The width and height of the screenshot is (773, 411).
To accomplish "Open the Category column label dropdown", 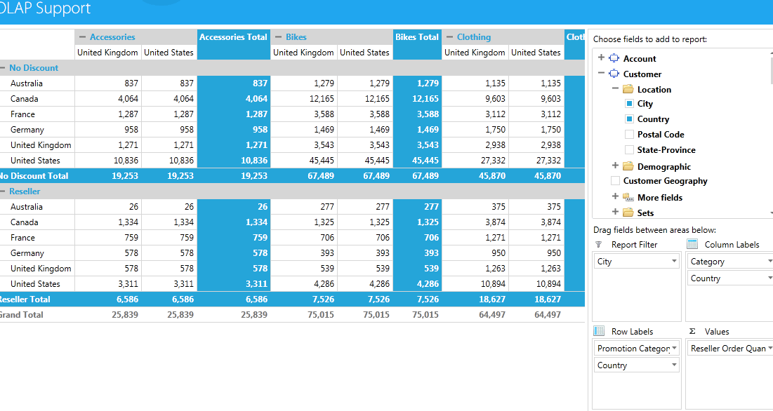I will pos(770,261).
